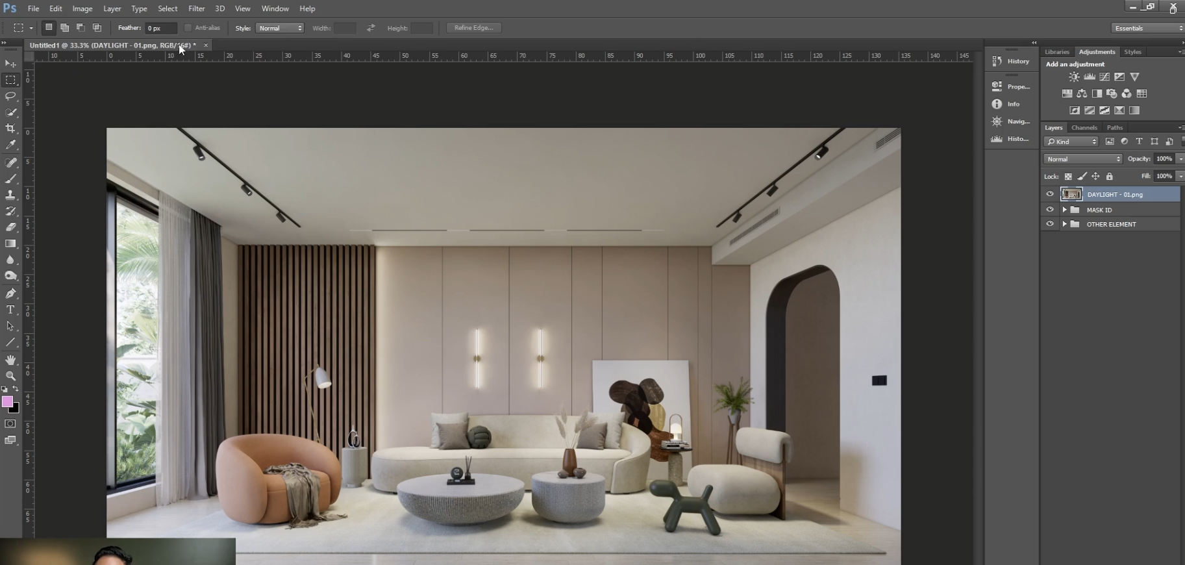Add a Brightness/Contrast adjustment

[x=1075, y=77]
